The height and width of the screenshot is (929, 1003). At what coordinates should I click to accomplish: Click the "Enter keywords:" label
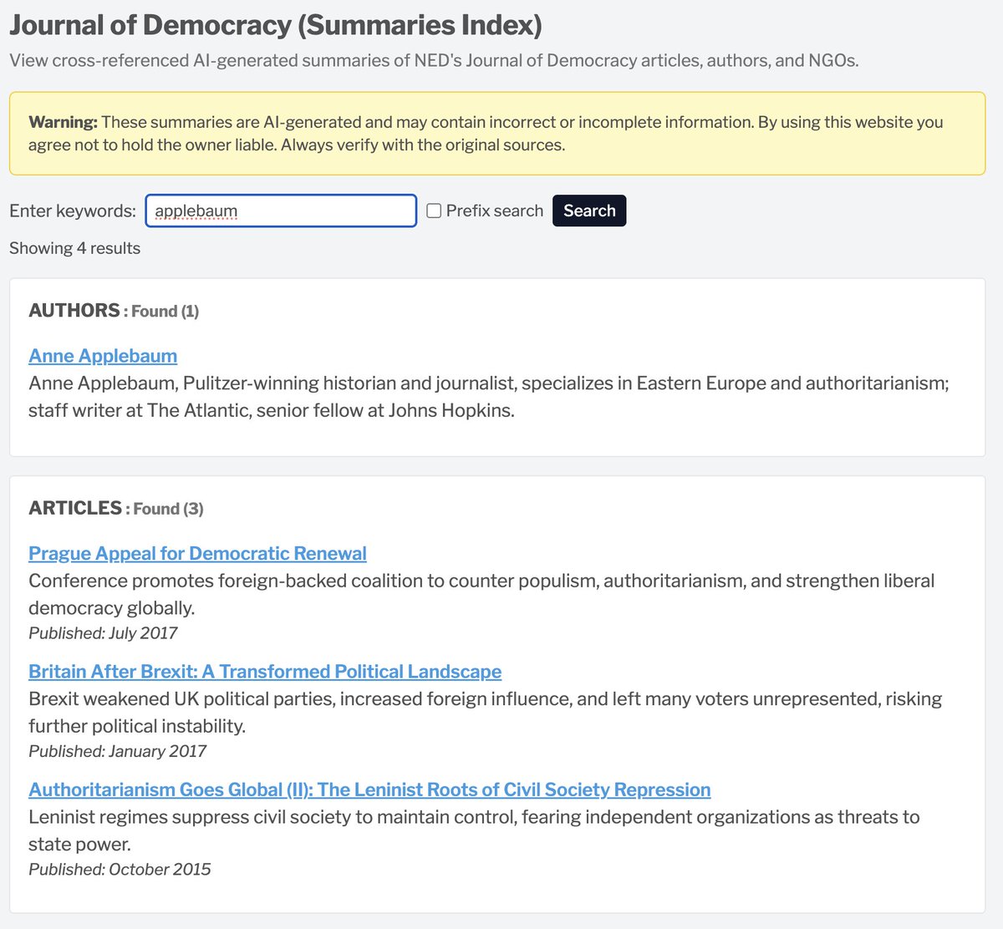click(73, 211)
